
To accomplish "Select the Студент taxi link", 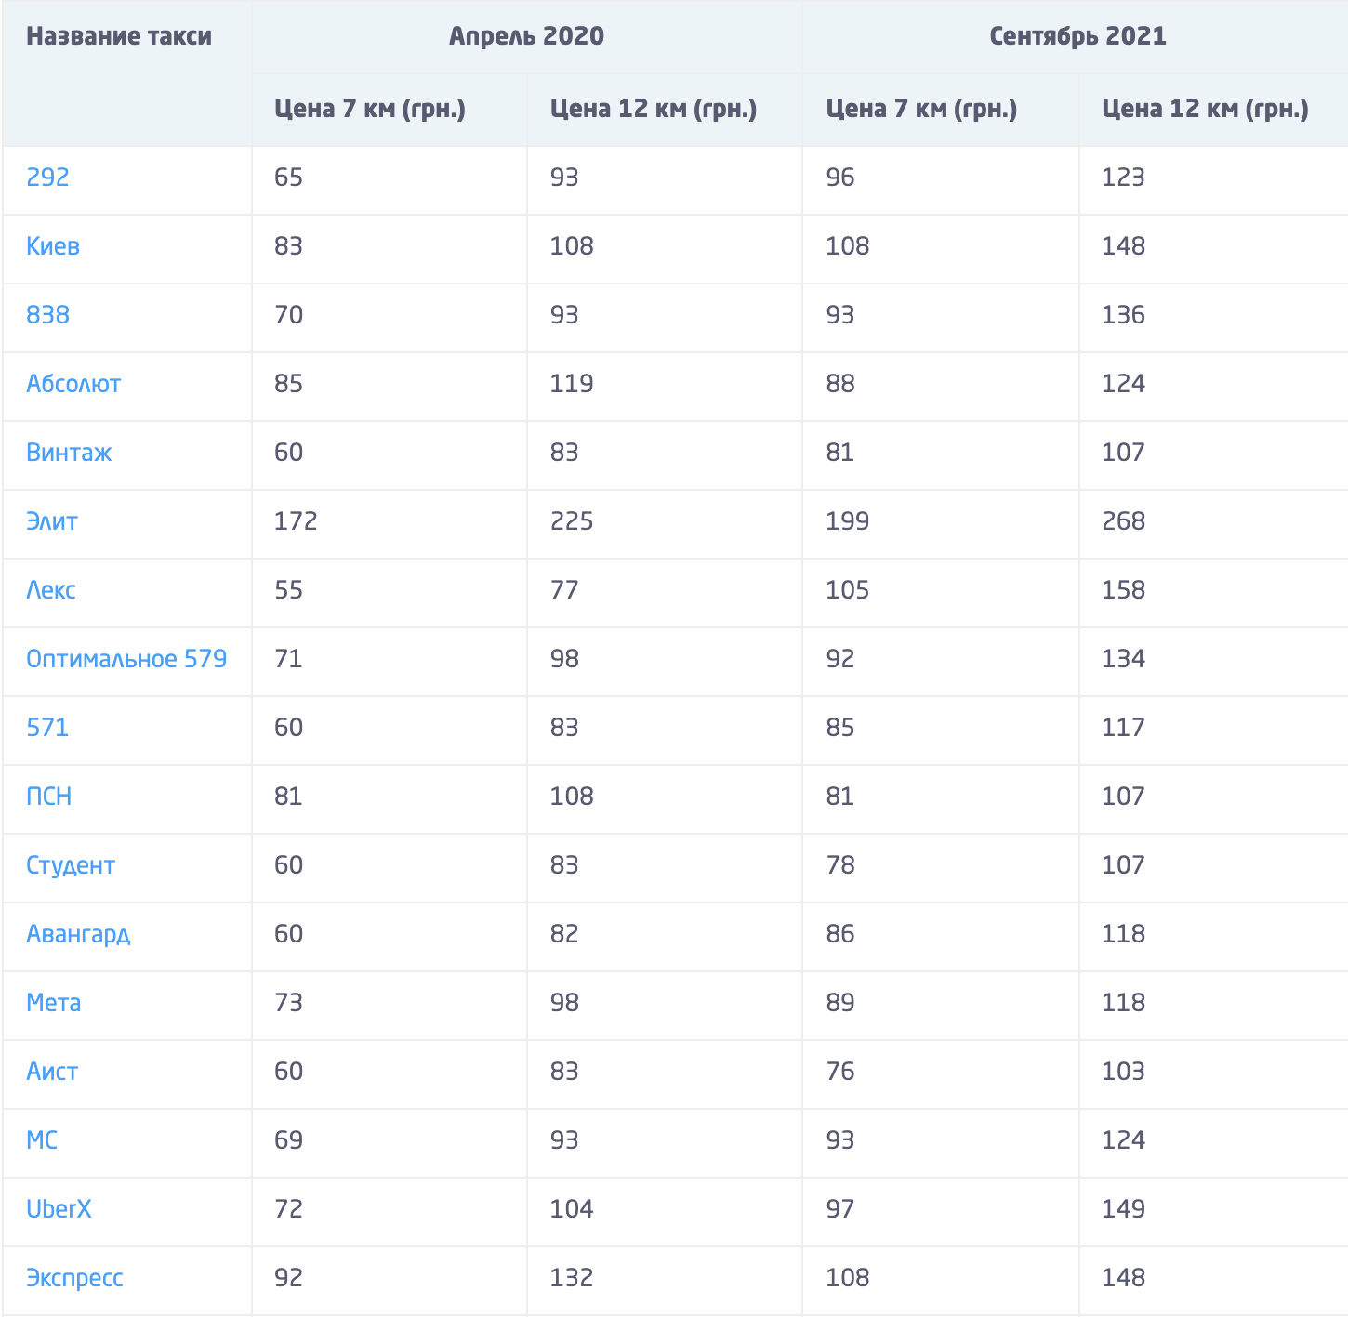I will click(71, 864).
